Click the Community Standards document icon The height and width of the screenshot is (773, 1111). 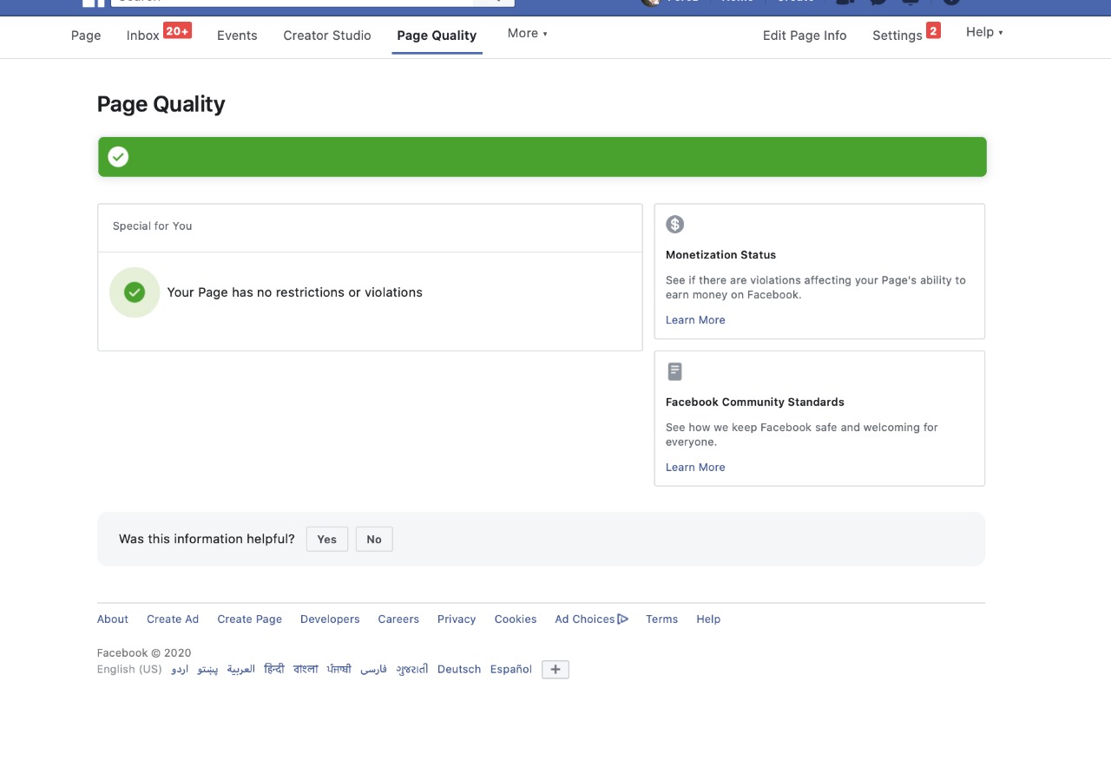point(674,371)
